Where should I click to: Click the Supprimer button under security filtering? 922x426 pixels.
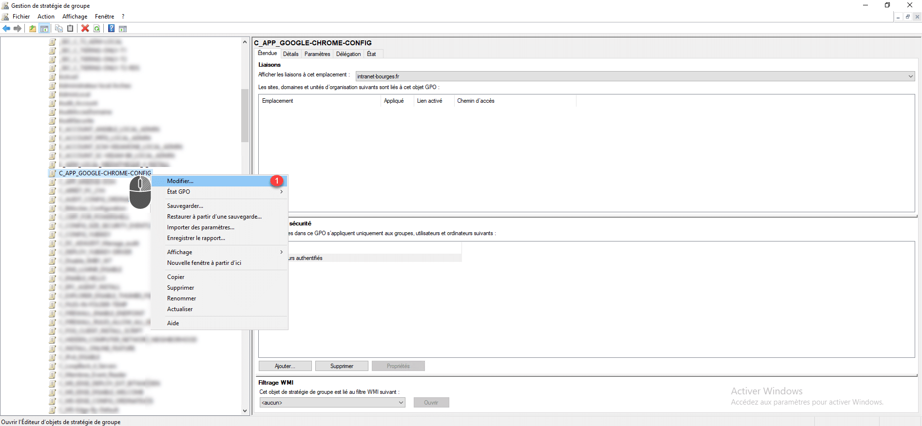(x=342, y=366)
